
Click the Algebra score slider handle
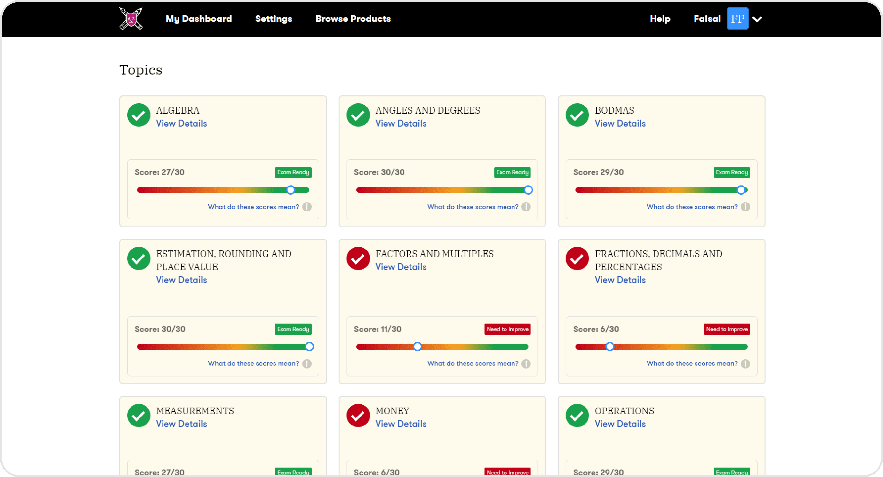290,190
